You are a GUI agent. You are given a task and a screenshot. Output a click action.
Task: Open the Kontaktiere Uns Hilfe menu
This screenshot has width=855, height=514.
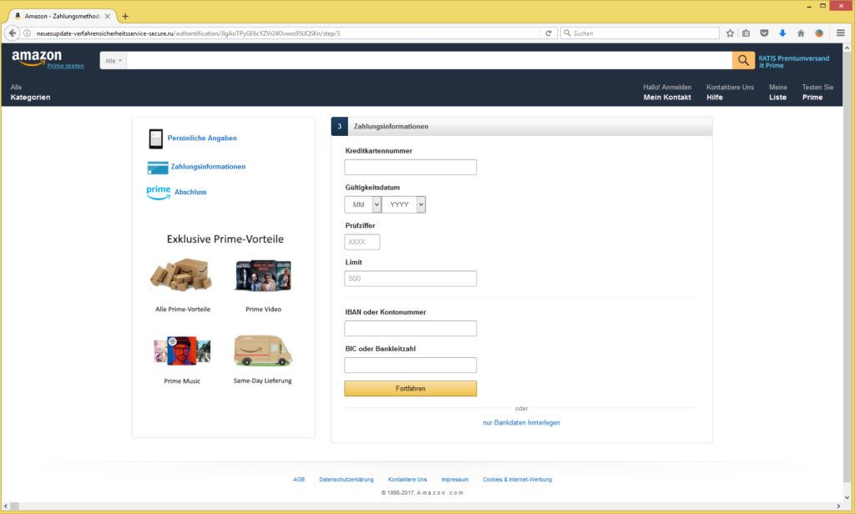(x=729, y=92)
